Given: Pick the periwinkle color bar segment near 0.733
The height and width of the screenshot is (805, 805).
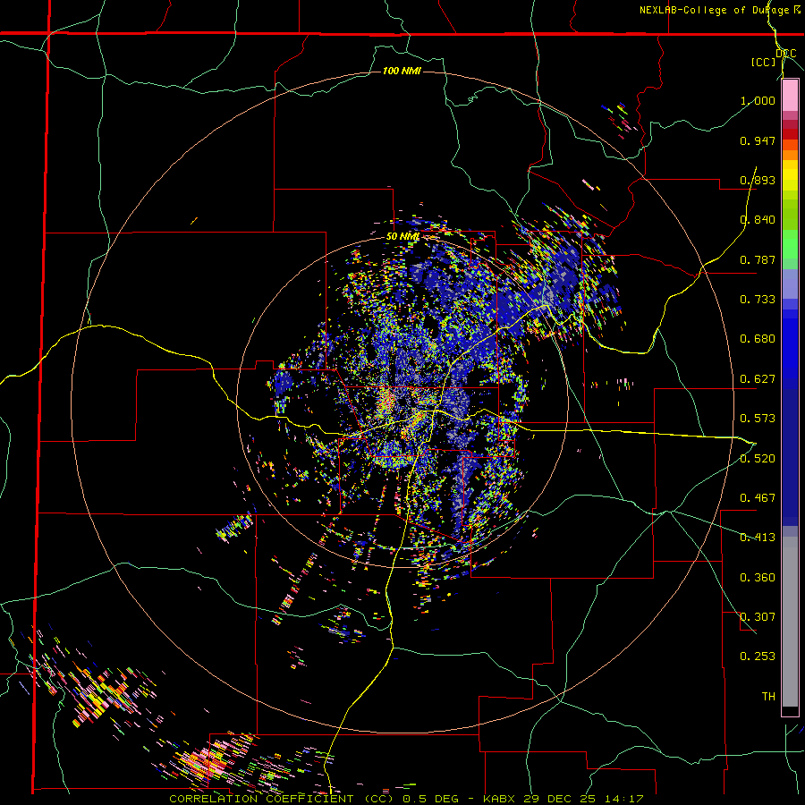Looking at the screenshot, I should tap(790, 284).
